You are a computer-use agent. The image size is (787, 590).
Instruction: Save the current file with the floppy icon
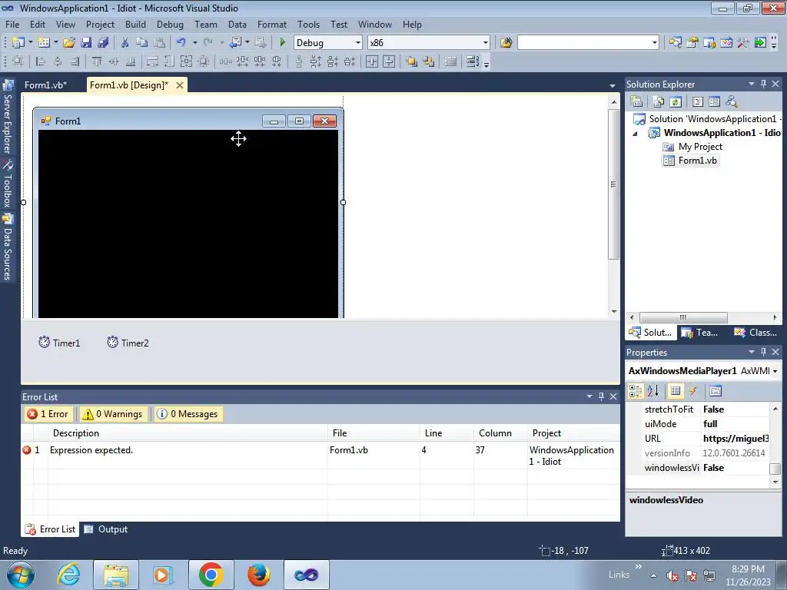click(86, 43)
